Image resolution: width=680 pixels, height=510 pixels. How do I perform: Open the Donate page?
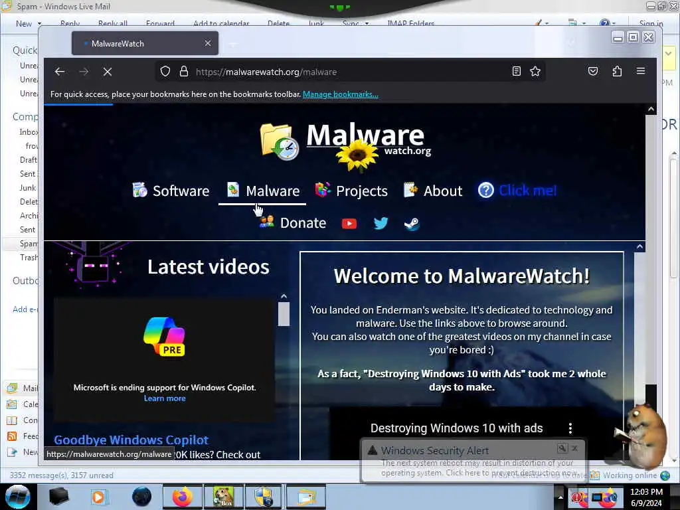coord(293,222)
